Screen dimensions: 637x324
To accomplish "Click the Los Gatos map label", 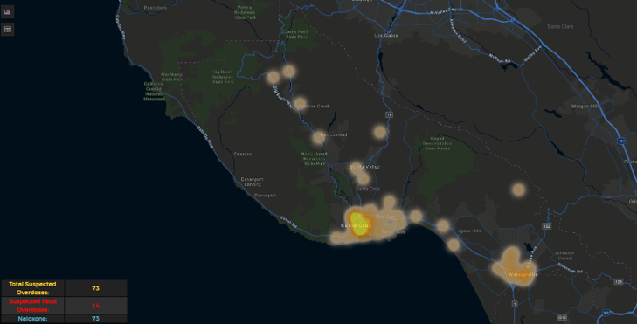I will tap(386, 35).
